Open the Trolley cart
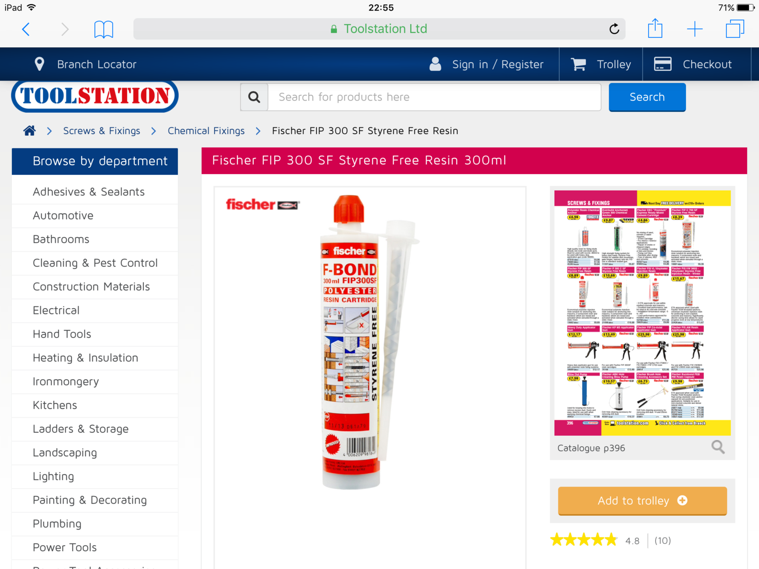 (601, 64)
